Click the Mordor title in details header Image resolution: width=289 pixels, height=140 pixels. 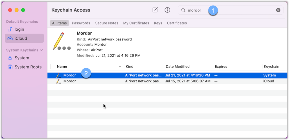click(84, 33)
